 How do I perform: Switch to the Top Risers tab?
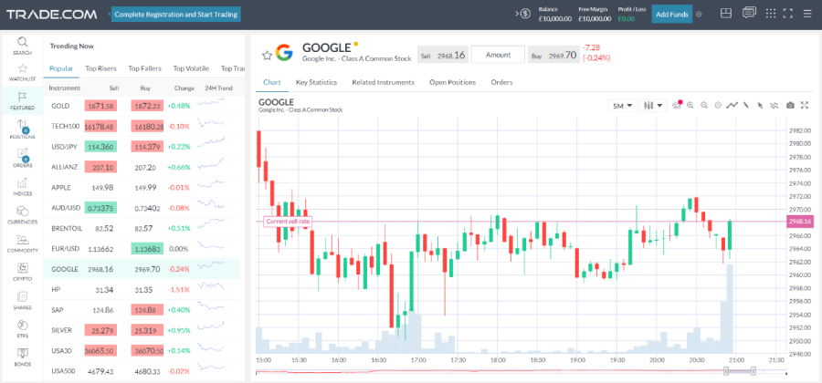100,68
